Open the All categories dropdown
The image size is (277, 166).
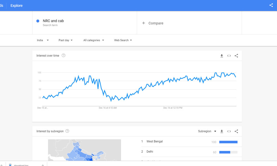click(x=94, y=40)
